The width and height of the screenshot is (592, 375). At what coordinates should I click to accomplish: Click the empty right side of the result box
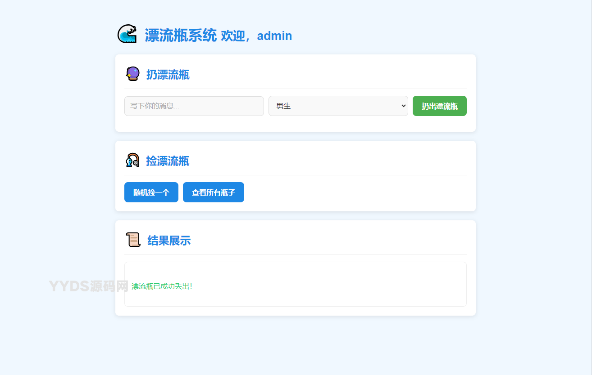coord(360,284)
